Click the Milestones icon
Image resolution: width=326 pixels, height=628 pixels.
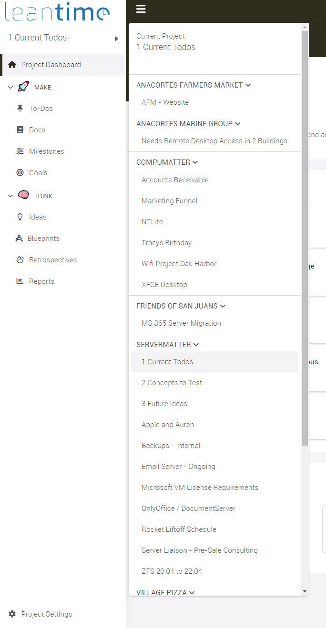[20, 151]
